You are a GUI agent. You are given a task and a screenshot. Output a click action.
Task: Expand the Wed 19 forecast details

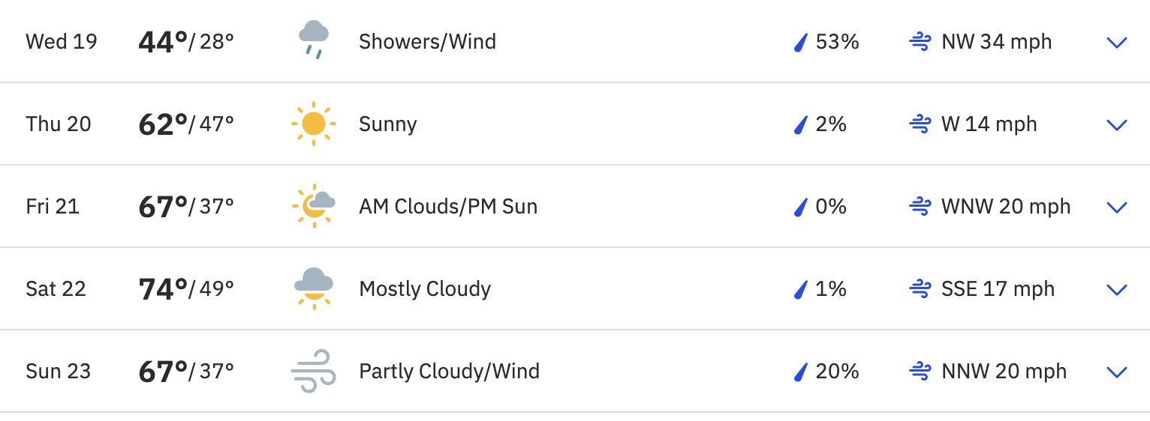[x=1117, y=43]
